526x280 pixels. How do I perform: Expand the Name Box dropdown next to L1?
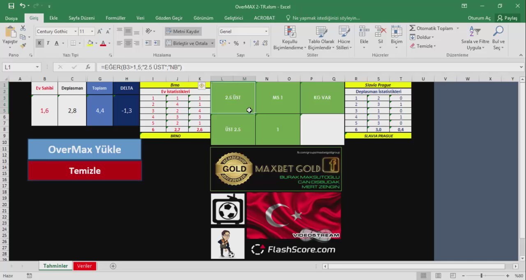37,67
